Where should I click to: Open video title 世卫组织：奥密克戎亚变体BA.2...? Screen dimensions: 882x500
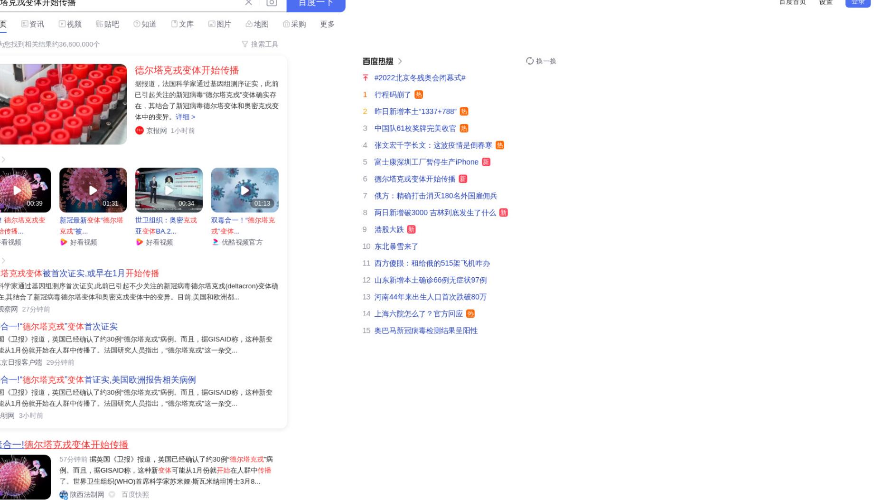pos(166,226)
